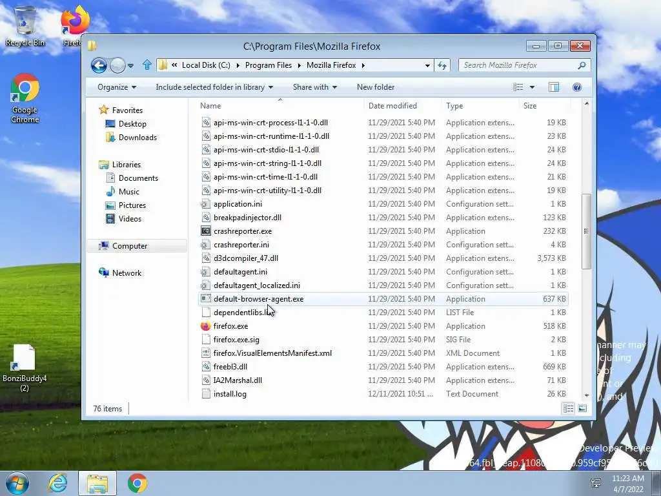The height and width of the screenshot is (496, 661).
Task: Select Local Disk (C:) in address bar
Action: click(x=206, y=65)
